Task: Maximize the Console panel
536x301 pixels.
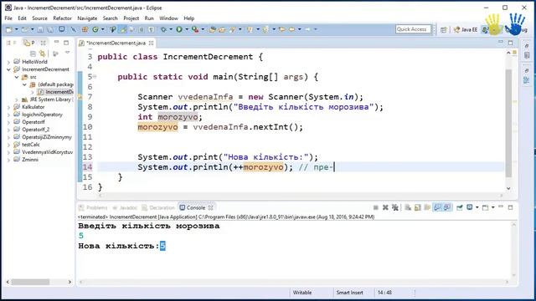Action: (x=511, y=207)
